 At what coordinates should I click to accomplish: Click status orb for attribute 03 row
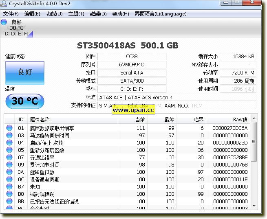[x=9, y=135]
